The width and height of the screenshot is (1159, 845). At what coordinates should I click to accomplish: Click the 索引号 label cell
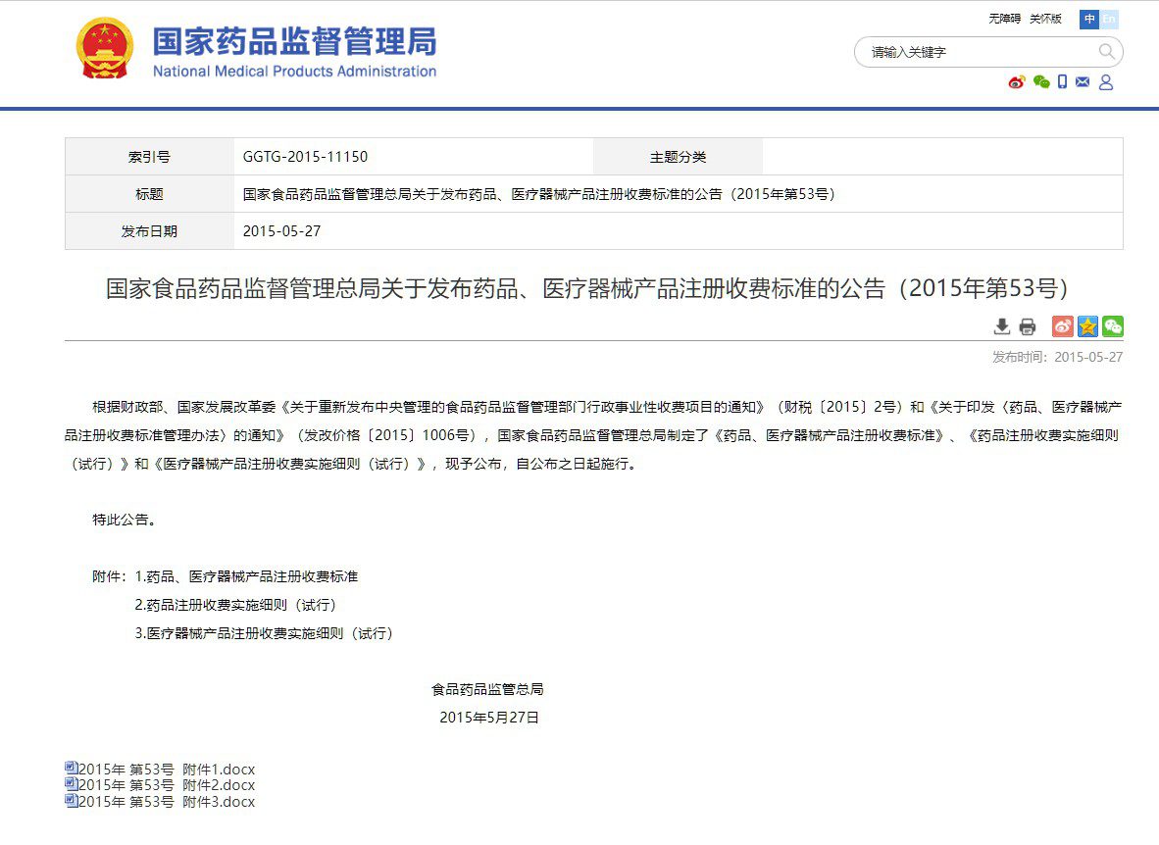coord(149,157)
